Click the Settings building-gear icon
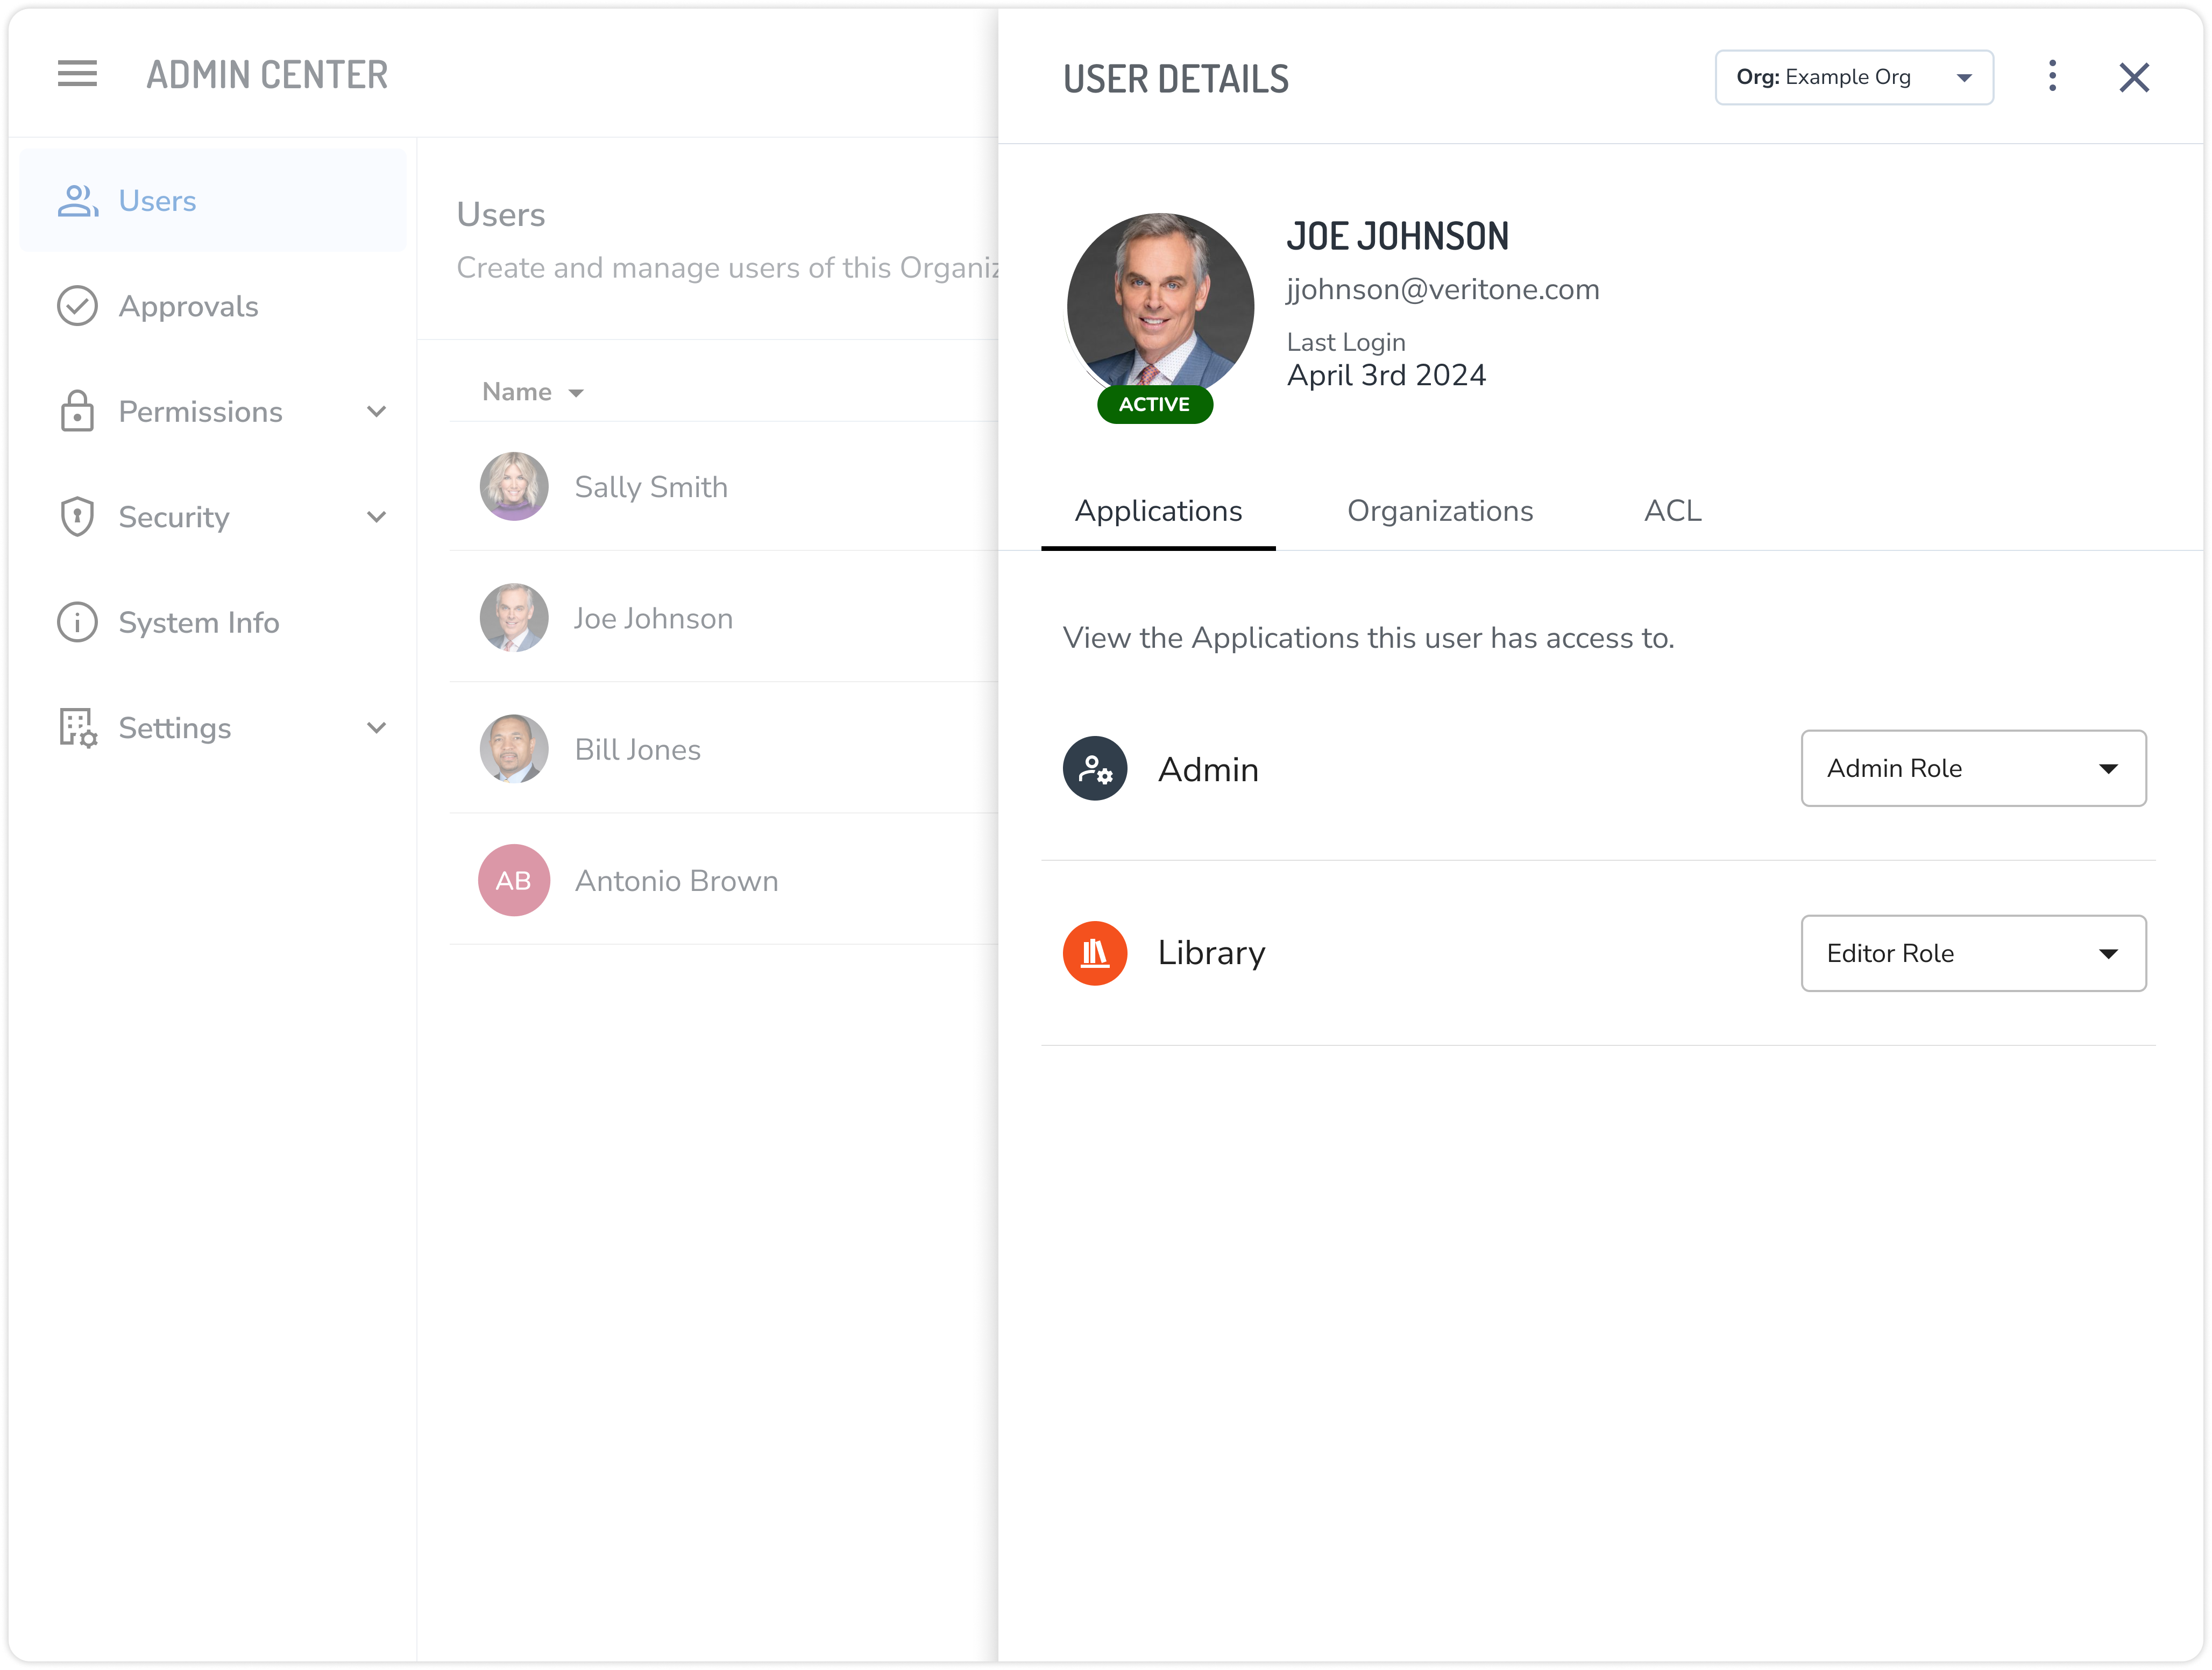The height and width of the screenshot is (1670, 2212). [x=77, y=728]
